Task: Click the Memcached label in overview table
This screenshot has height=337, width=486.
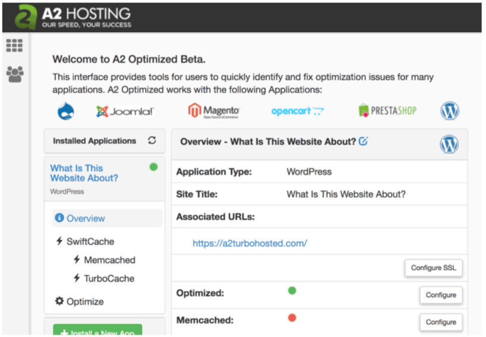Action: tap(205, 320)
